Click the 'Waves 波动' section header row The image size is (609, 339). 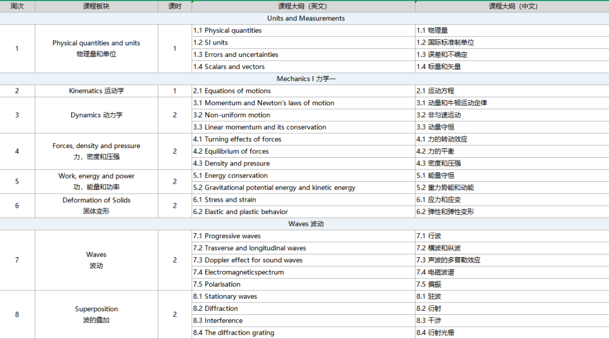pyautogui.click(x=304, y=224)
